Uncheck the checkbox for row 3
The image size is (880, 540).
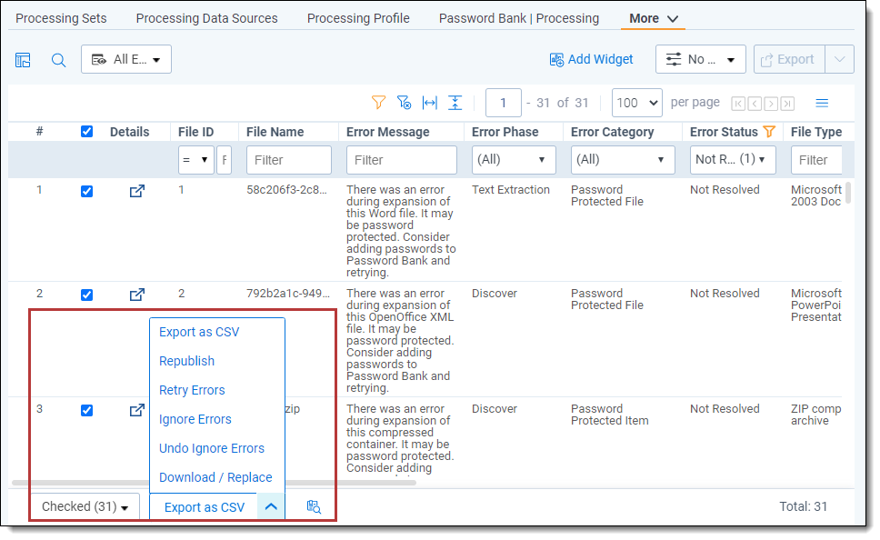coord(86,410)
